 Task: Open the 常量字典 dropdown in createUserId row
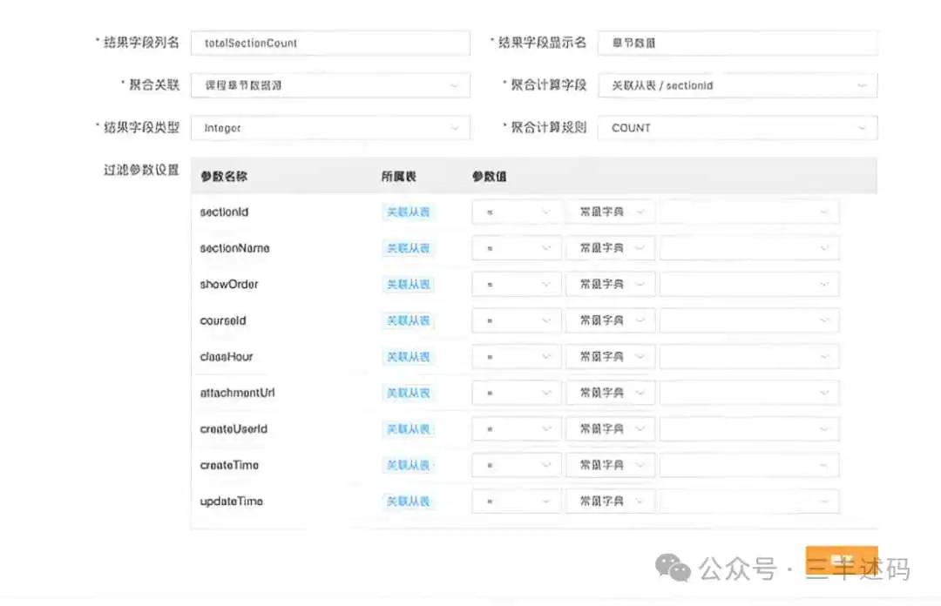click(x=610, y=429)
